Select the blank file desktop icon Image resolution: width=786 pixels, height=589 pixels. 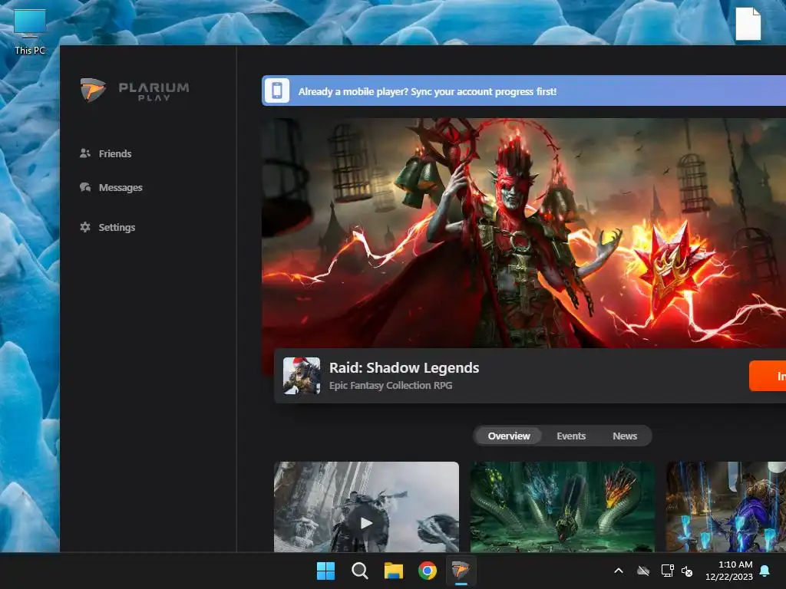748,24
